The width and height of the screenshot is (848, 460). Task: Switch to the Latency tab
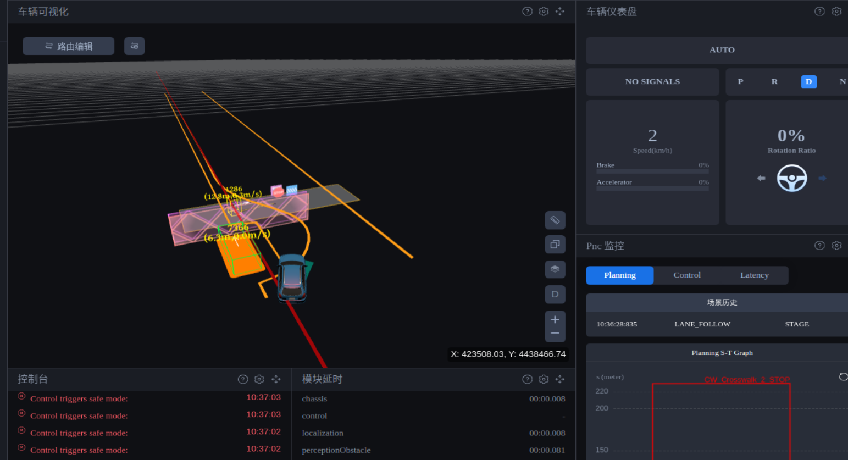[x=754, y=275]
